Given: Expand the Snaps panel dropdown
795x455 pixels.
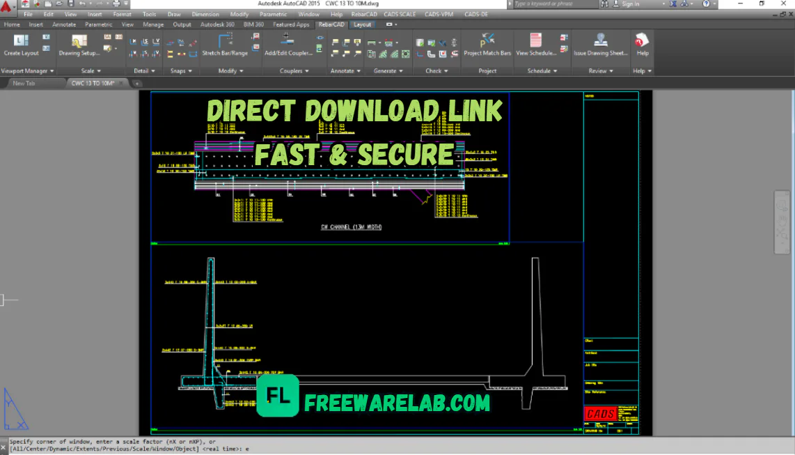Looking at the screenshot, I should pyautogui.click(x=181, y=71).
